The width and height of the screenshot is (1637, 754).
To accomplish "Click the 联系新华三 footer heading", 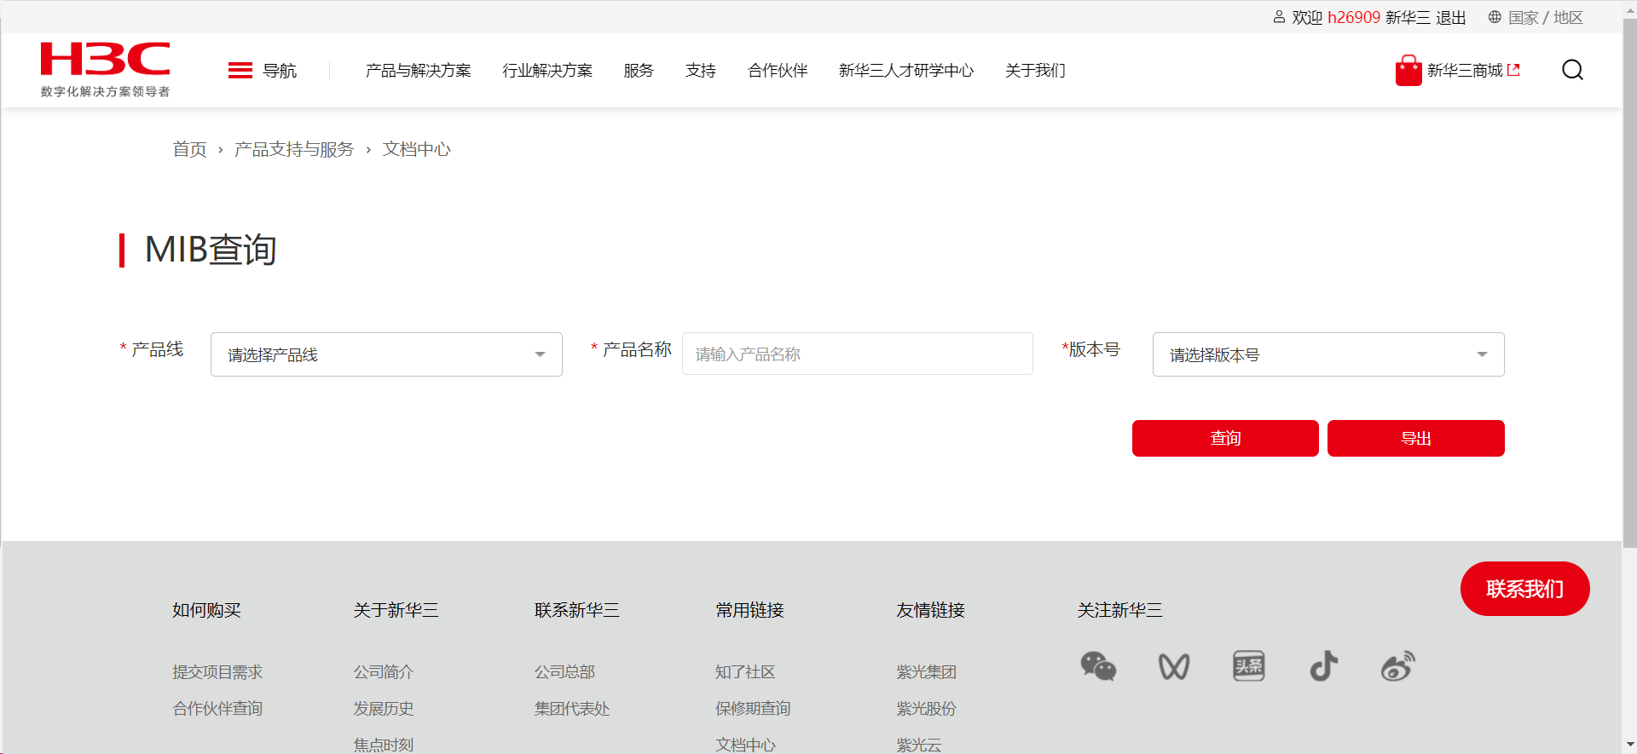I will tap(577, 610).
